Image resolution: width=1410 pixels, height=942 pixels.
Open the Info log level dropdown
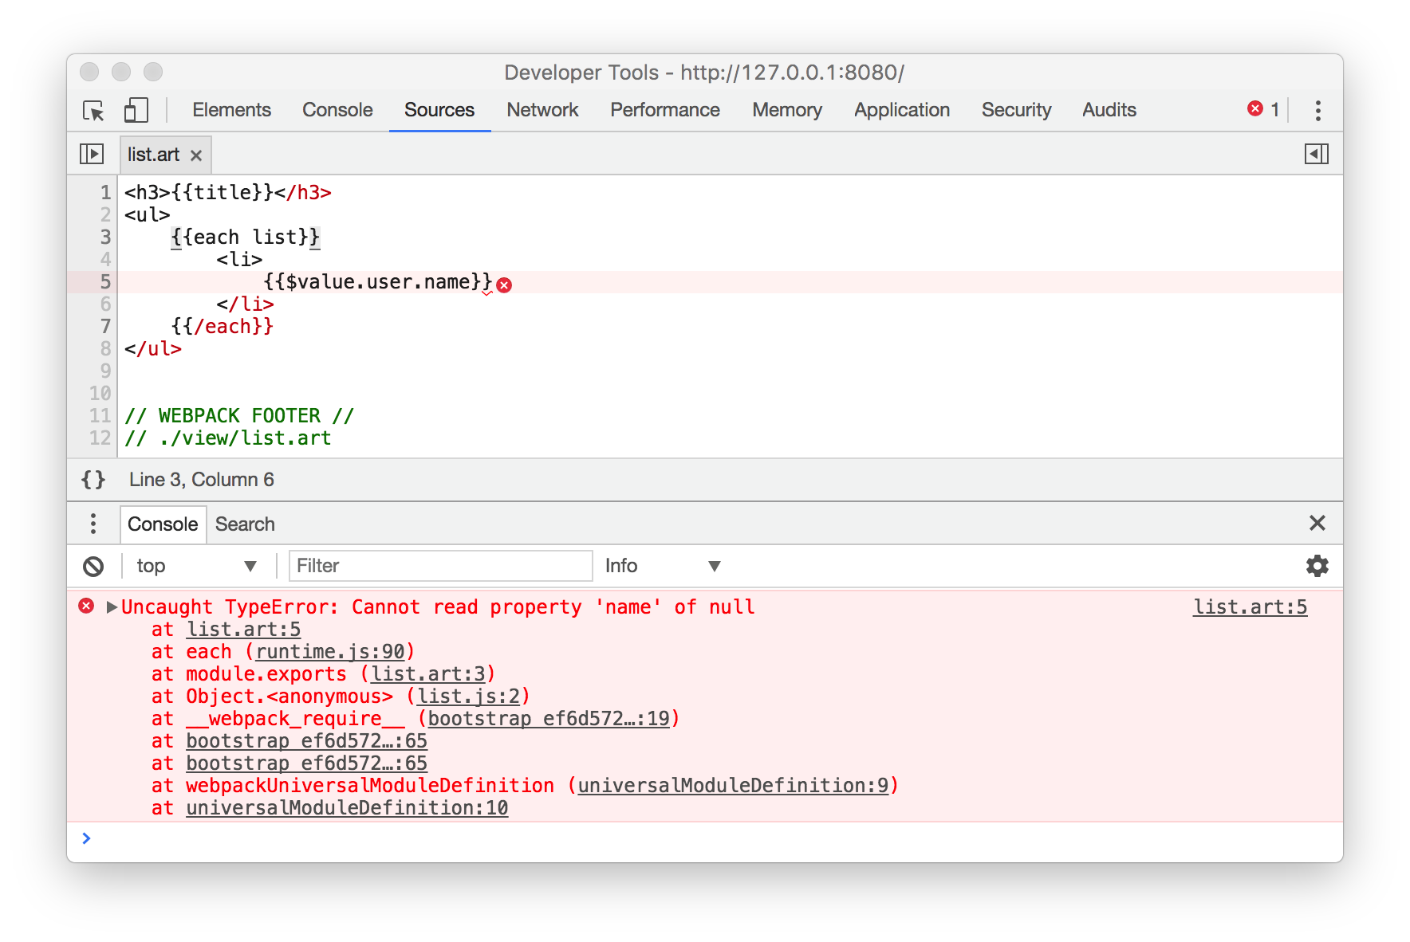662,566
